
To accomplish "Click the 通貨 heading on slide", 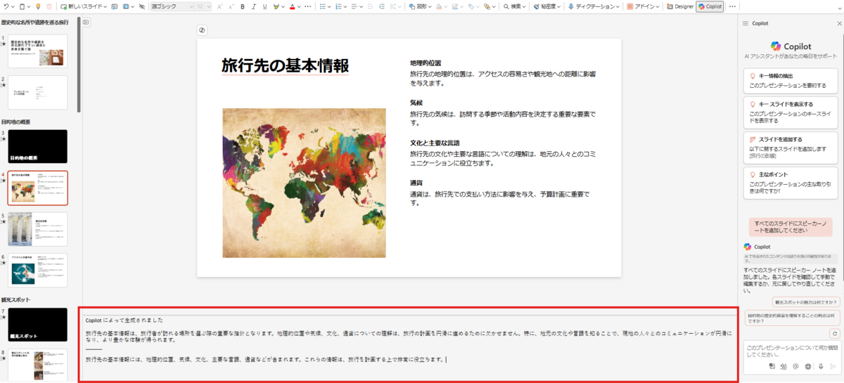I will [x=416, y=183].
